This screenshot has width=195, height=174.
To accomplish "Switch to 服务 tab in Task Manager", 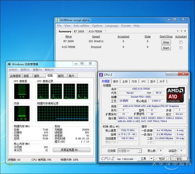I will [39, 76].
